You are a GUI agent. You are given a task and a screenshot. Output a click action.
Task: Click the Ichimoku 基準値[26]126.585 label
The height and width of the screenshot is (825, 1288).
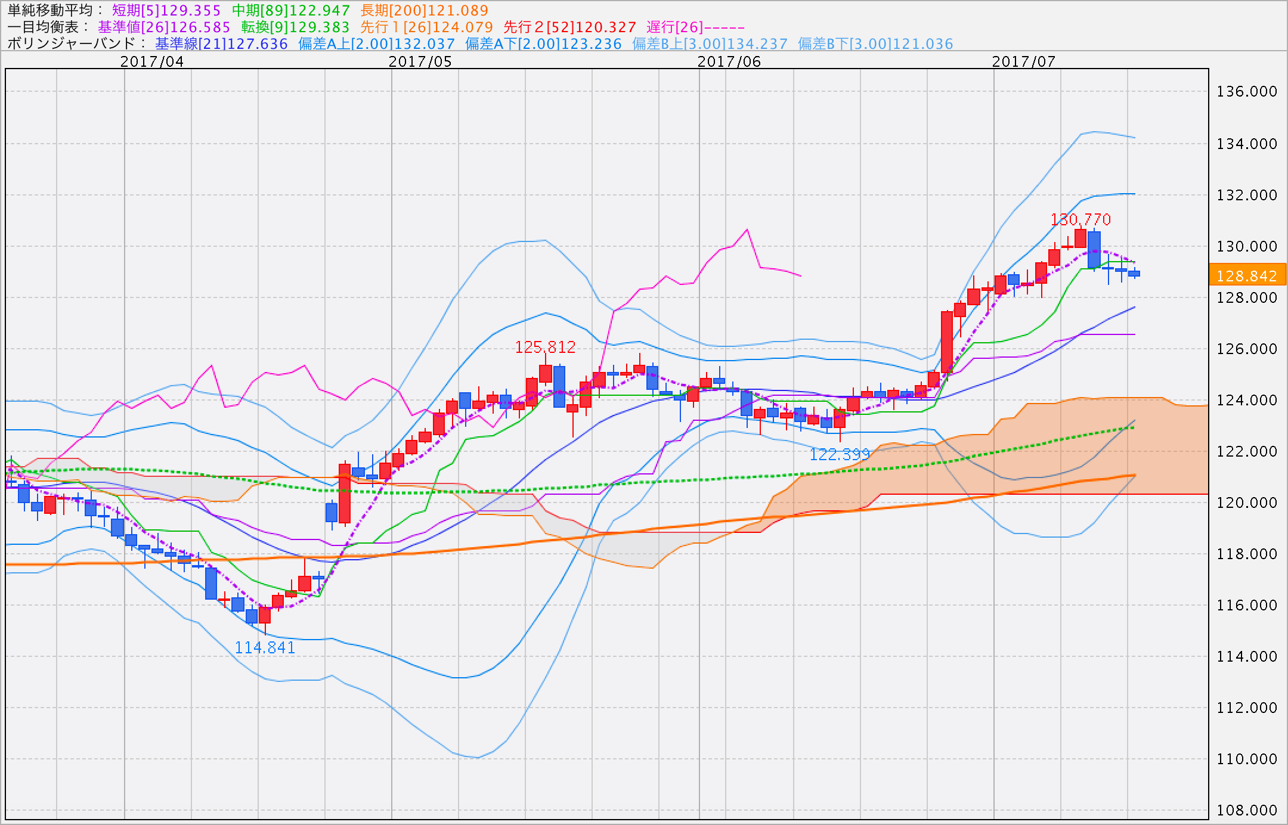[164, 27]
